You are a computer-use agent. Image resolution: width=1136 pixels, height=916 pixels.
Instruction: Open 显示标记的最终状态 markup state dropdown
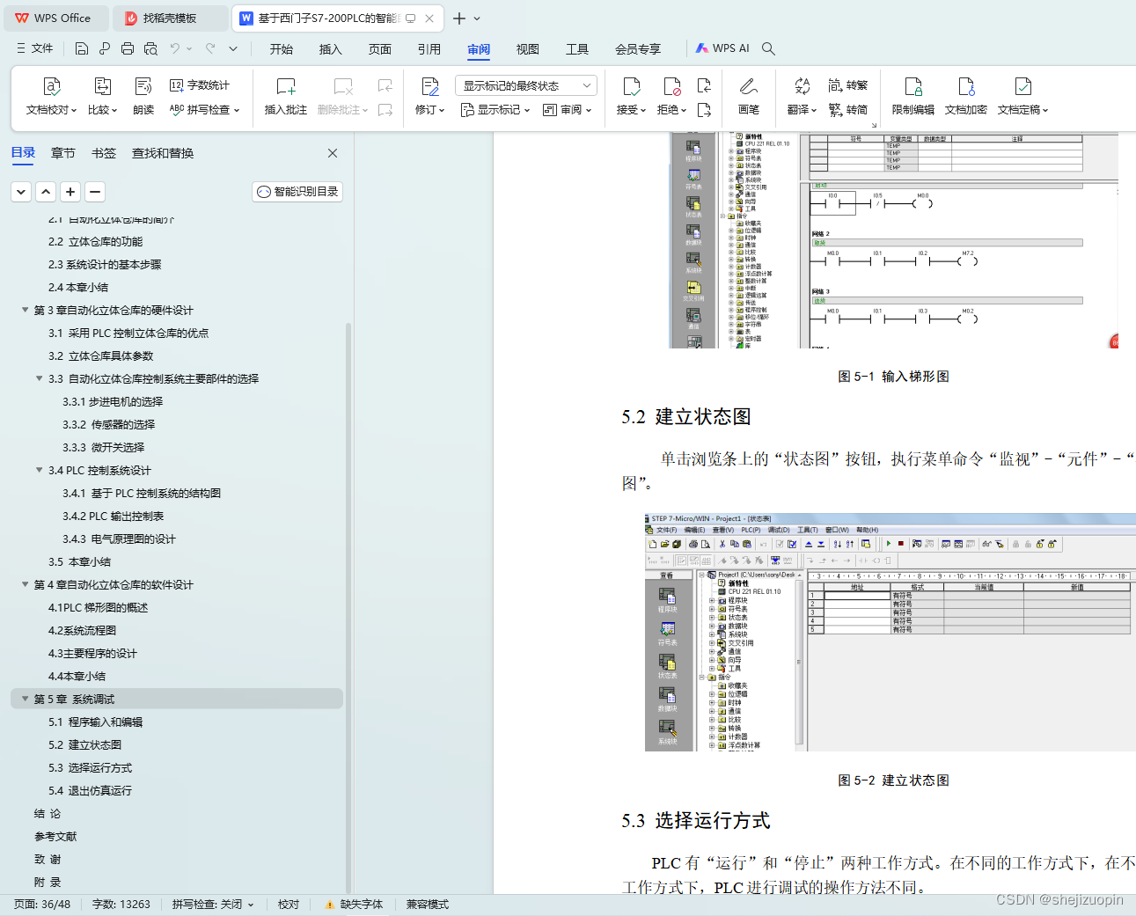[x=526, y=85]
